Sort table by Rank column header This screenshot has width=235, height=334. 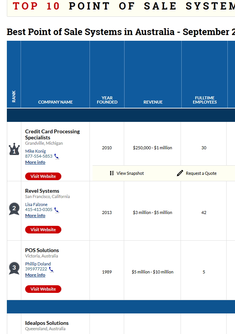point(14,96)
